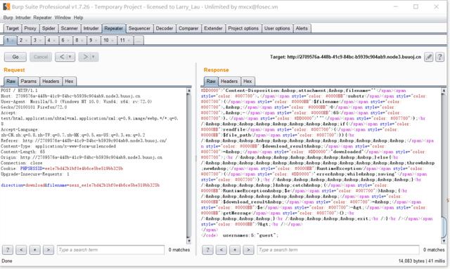Screen dimensions: 450x269
Task: Open the Intruder menu
Action: pyautogui.click(x=23, y=18)
